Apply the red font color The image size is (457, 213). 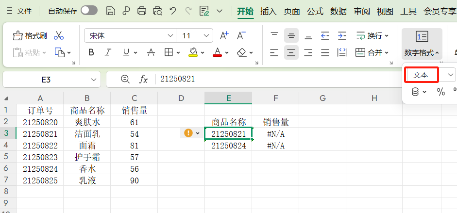(x=218, y=53)
